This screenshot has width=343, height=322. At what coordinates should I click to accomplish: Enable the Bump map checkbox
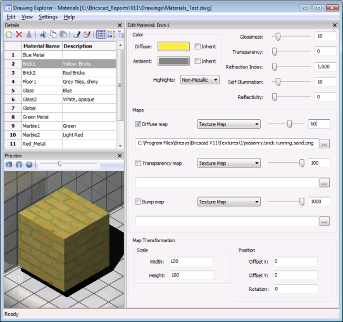(x=138, y=202)
